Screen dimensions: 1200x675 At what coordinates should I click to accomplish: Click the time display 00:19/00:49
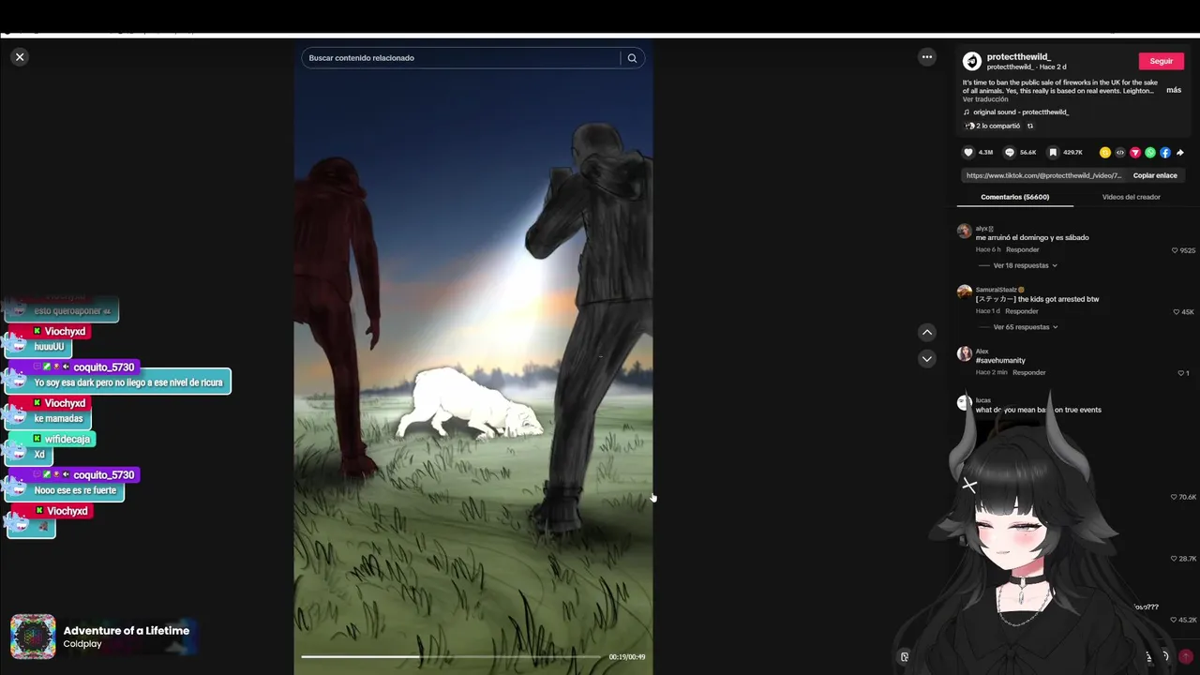tap(626, 657)
